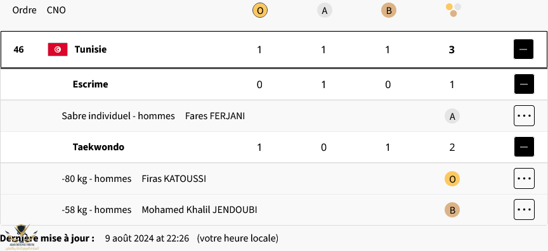Click the Escrime discipline label
Screen dimensions: 548x251
[90, 84]
